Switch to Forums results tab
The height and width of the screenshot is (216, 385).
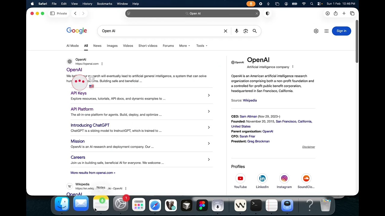(x=168, y=46)
